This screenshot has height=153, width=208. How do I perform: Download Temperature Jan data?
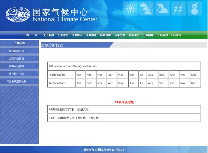click(x=79, y=83)
